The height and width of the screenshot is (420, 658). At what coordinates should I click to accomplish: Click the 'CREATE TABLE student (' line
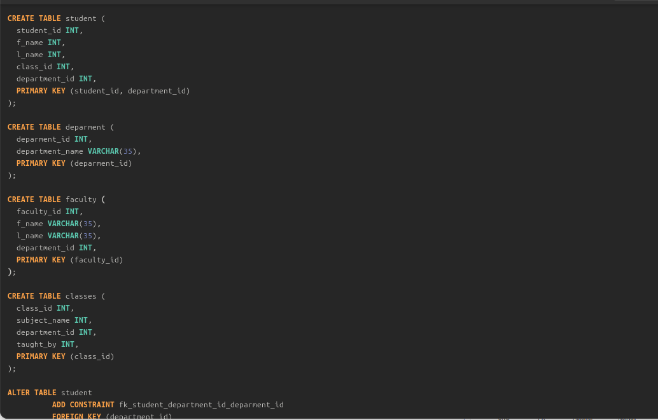click(x=56, y=18)
